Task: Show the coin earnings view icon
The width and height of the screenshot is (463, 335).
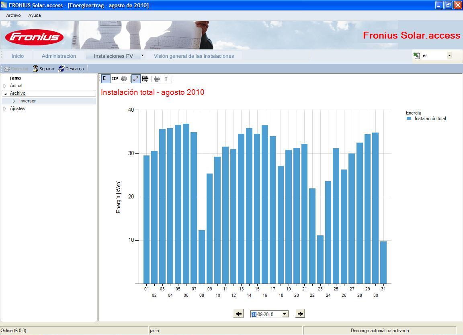Action: click(x=124, y=78)
